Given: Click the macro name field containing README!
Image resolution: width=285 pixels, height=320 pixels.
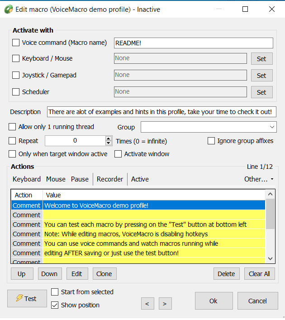Looking at the screenshot, I should [x=194, y=43].
